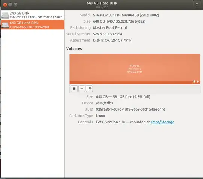Image resolution: width=203 pixels, height=179 pixels.
Task: Select the Storage Partition 1 volume block
Action: 135,69
